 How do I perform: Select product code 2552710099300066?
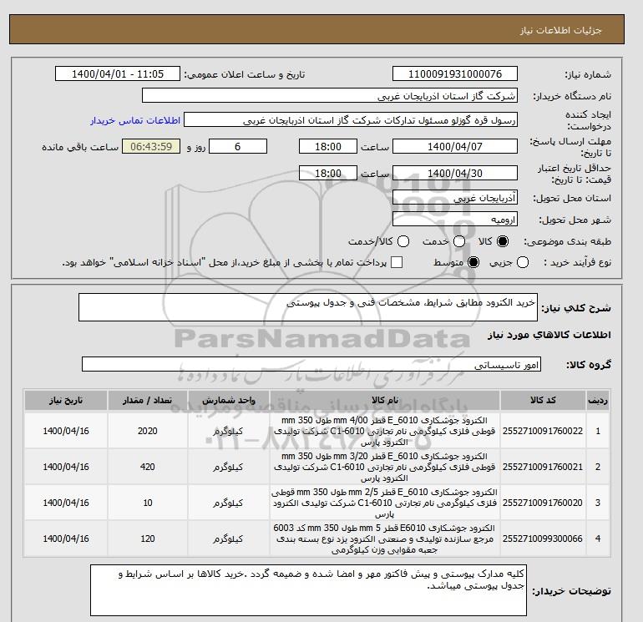[543, 539]
